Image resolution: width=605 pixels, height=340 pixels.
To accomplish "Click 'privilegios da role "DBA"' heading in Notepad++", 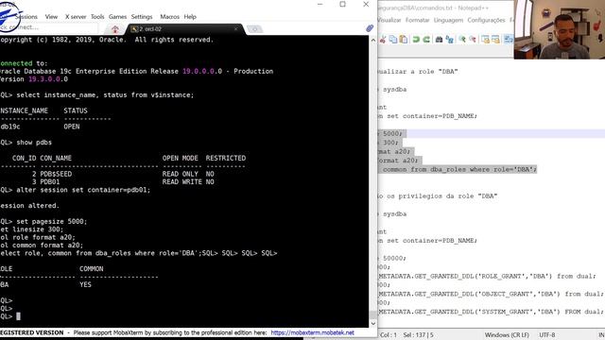I will point(447,195).
